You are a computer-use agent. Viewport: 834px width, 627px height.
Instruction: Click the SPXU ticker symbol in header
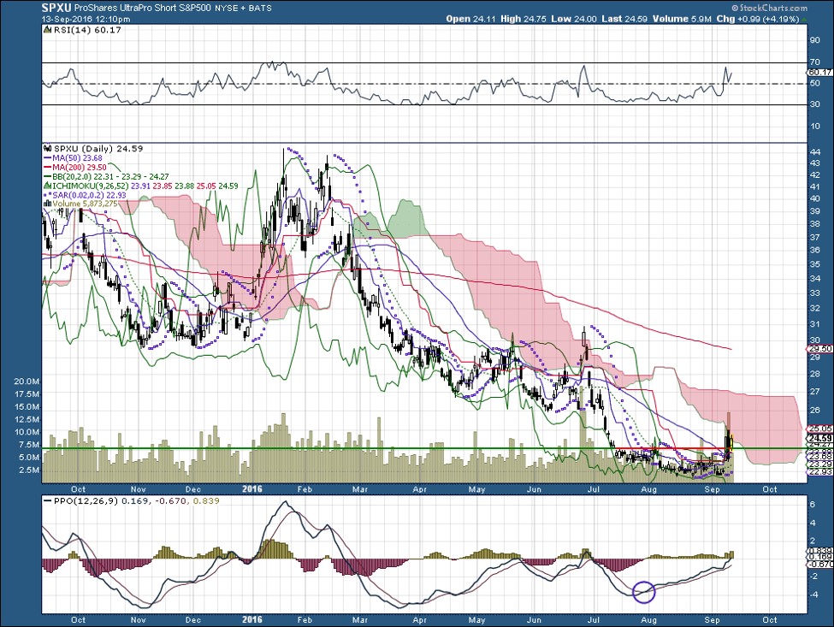[56, 8]
